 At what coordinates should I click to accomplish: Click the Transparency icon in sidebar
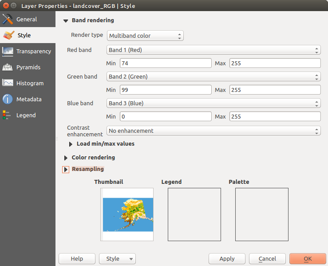pyautogui.click(x=8, y=52)
